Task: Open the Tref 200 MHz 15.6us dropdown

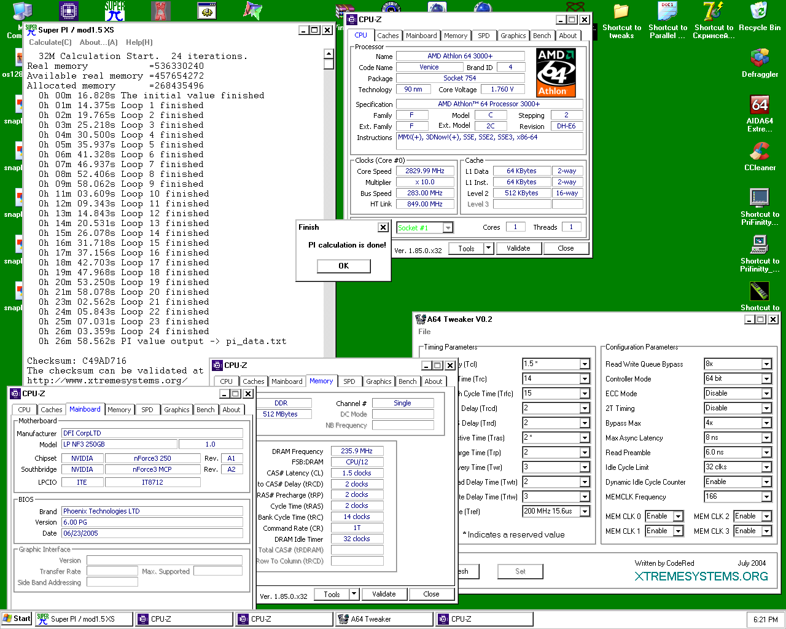Action: (x=585, y=512)
